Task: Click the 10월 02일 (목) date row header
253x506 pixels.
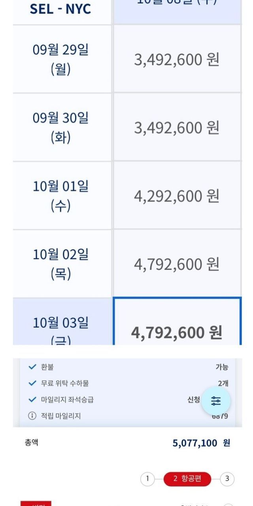Action: [61, 264]
